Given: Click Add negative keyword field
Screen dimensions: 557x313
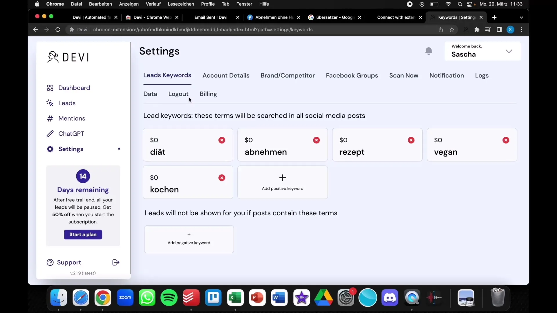Looking at the screenshot, I should click(189, 239).
